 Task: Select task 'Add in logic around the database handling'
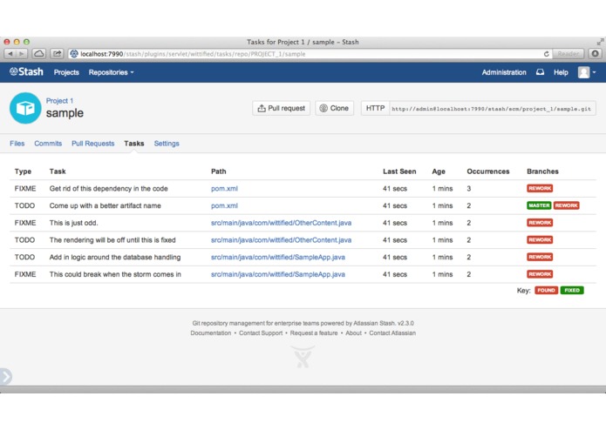tap(115, 258)
